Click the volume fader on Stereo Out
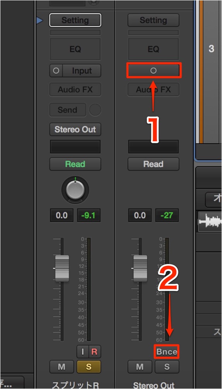Image resolution: width=222 pixels, height=389 pixels. (140, 268)
